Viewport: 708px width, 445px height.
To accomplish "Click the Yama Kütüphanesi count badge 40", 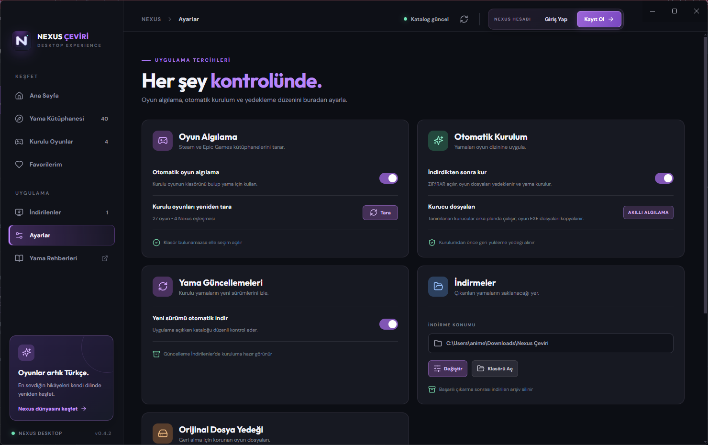I will 105,119.
